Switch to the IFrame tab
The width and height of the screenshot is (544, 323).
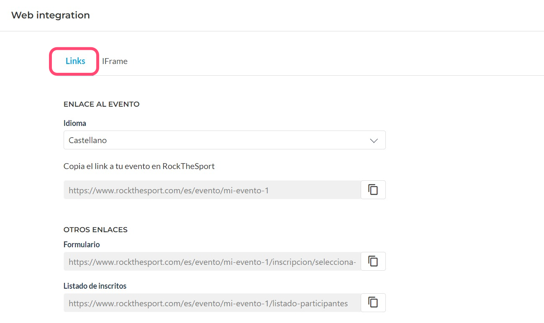(115, 61)
